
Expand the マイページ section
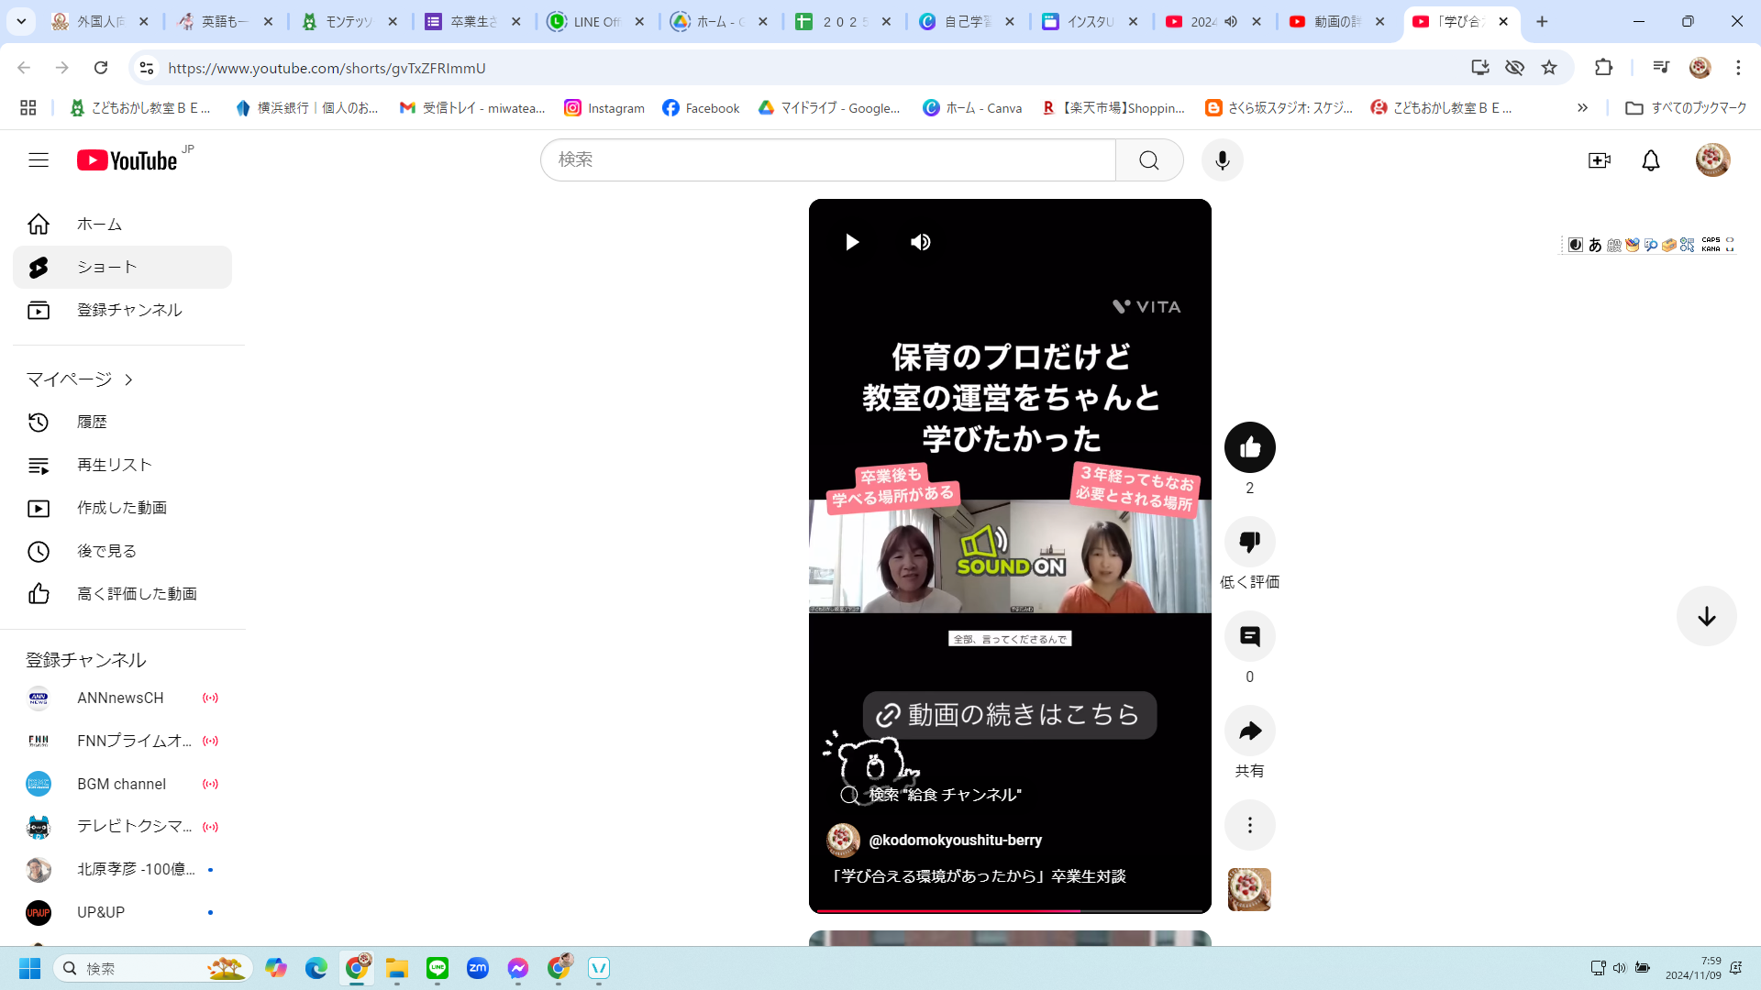79,379
